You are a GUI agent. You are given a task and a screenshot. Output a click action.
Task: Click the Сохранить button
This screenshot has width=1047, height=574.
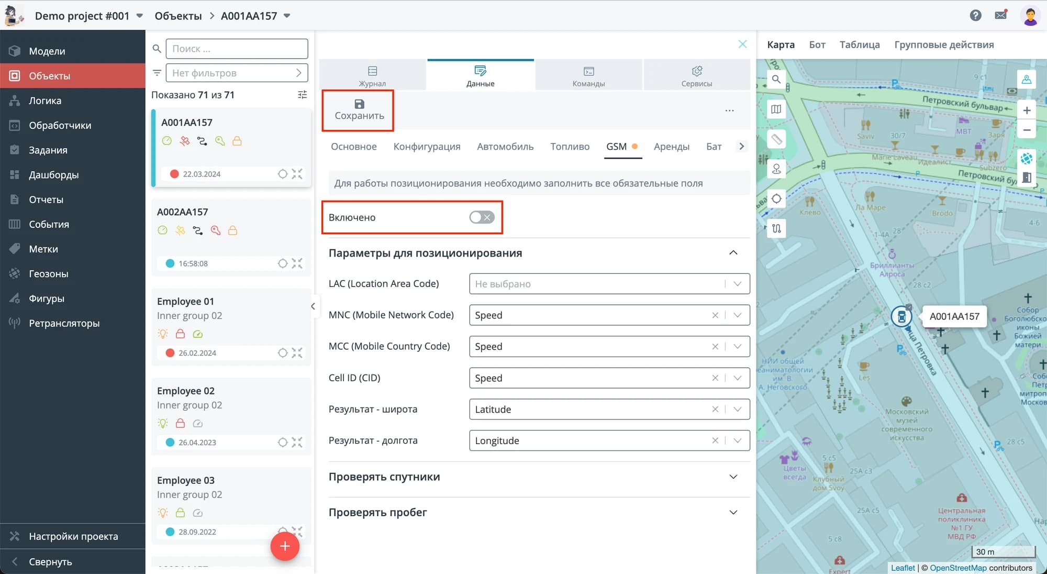(359, 110)
